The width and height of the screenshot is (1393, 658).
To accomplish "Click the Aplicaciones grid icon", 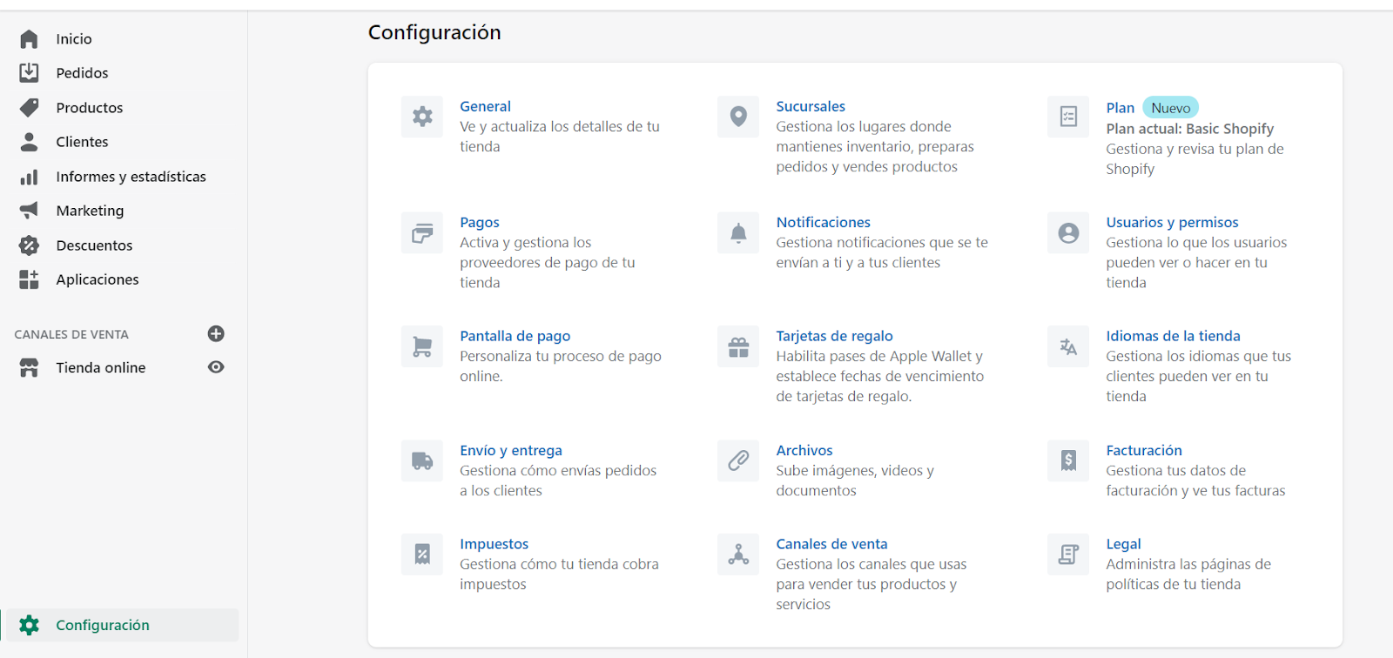I will click(x=29, y=279).
